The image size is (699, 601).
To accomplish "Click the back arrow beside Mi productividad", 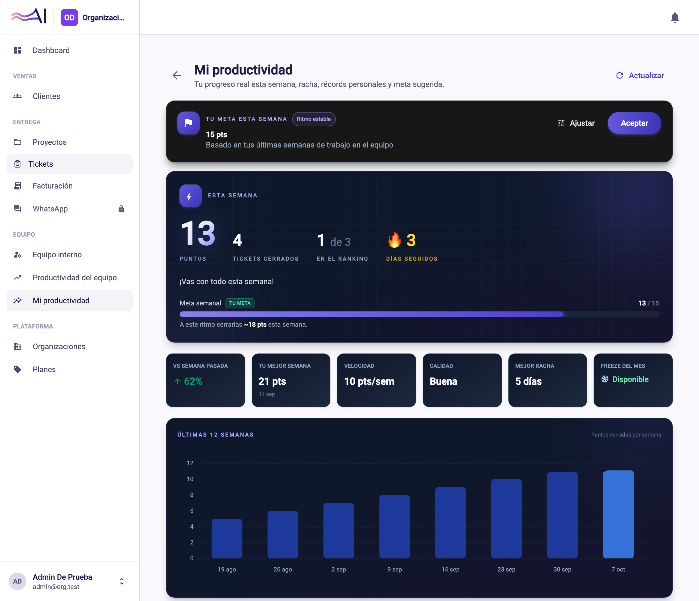I will point(177,75).
